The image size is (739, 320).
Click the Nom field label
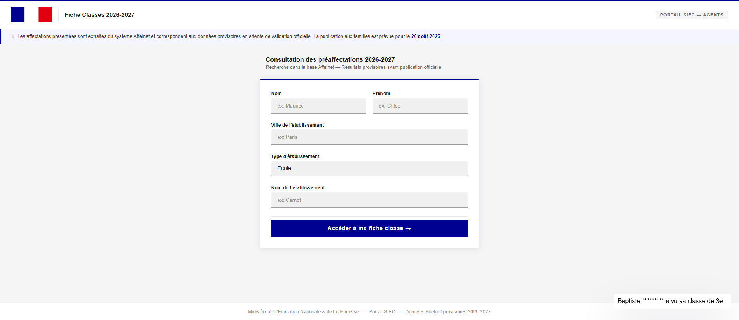[276, 93]
